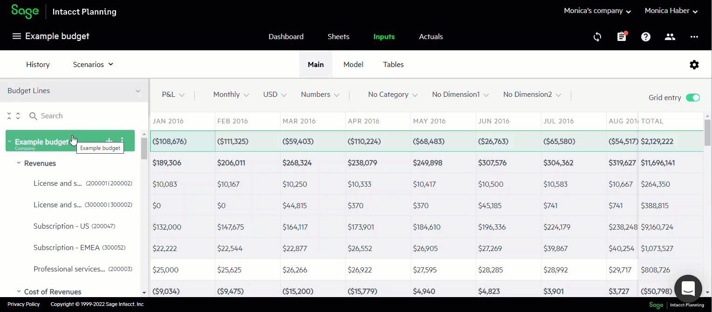Collapse the Revenues group
The height and width of the screenshot is (312, 712).
(x=19, y=163)
